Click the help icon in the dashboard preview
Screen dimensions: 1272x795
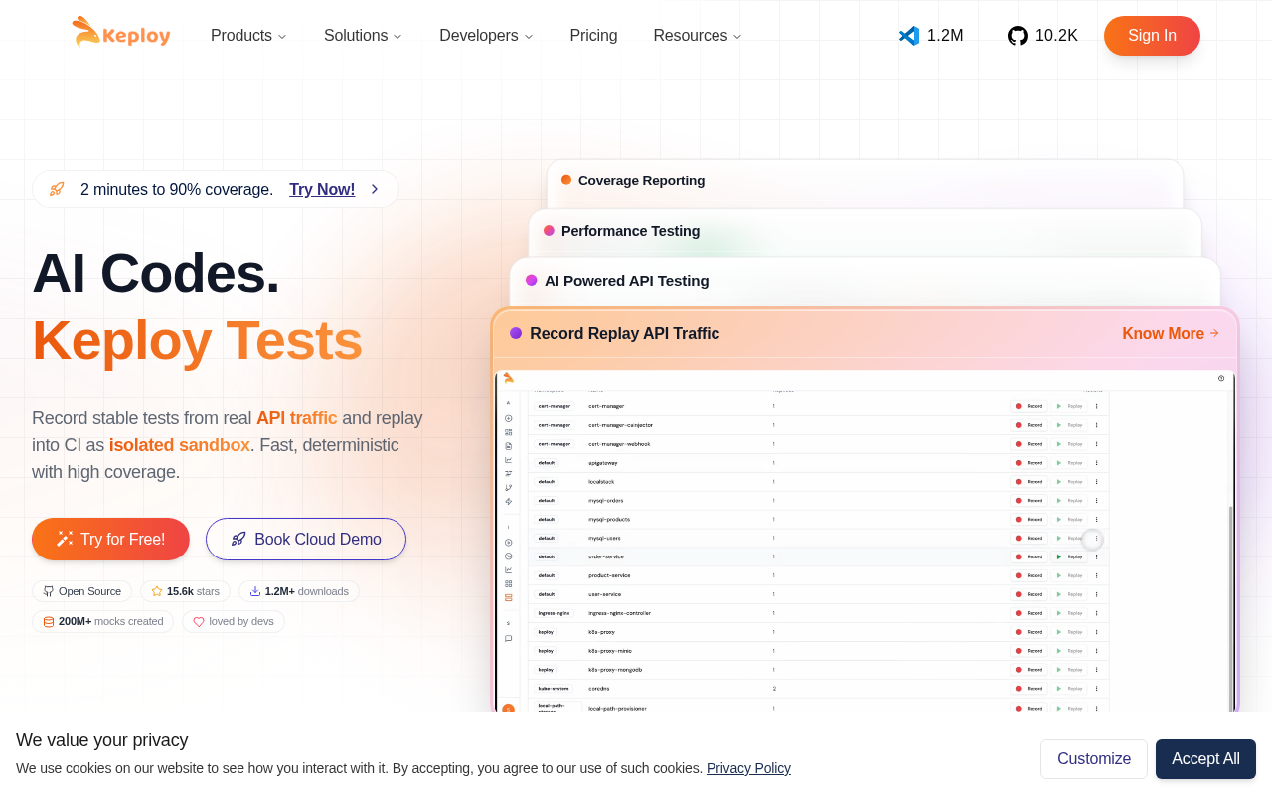click(1221, 378)
